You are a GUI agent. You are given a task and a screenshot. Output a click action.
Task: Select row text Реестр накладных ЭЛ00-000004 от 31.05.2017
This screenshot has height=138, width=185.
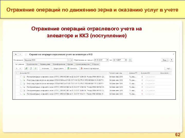click(x=66, y=94)
